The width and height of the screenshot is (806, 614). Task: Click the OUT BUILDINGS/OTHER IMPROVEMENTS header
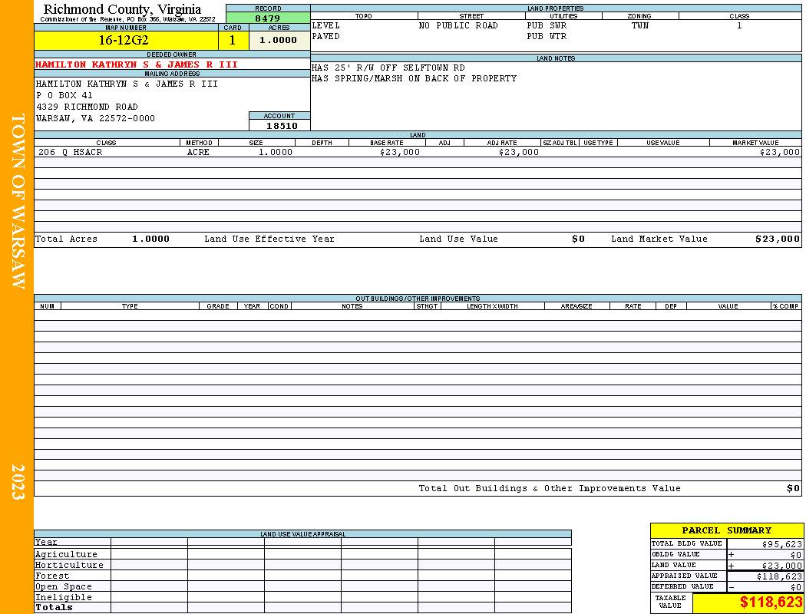(x=418, y=299)
